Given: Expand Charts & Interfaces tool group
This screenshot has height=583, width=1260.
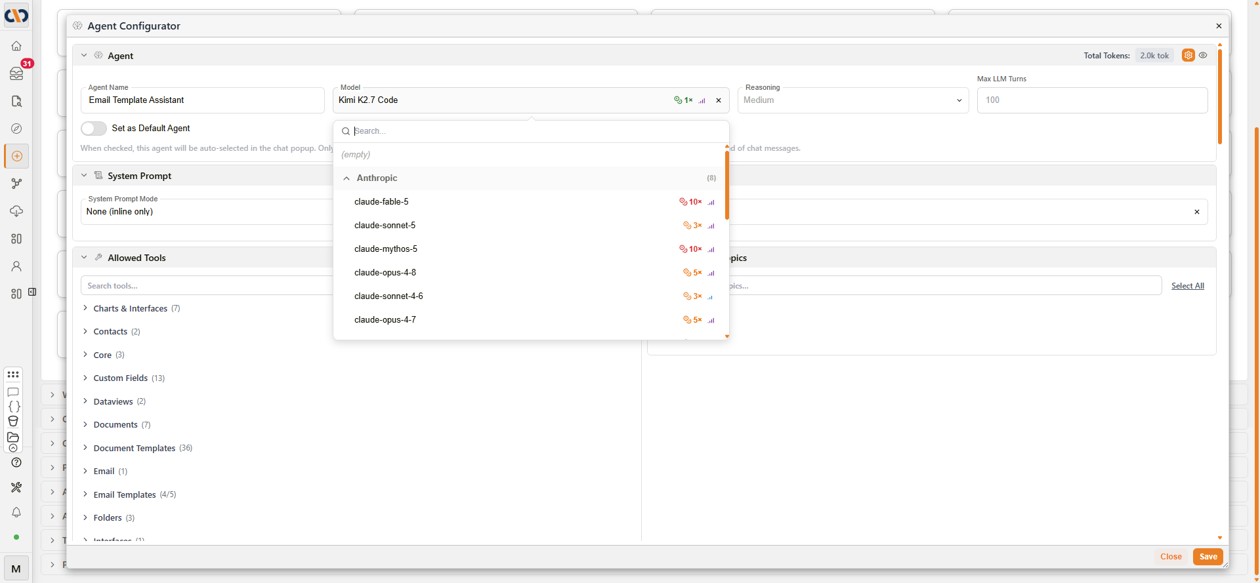Looking at the screenshot, I should pyautogui.click(x=85, y=308).
